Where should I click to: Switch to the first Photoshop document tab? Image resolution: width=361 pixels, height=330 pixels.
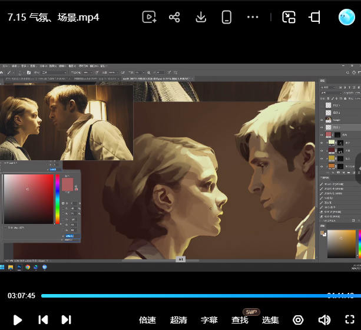pyautogui.click(x=38, y=79)
